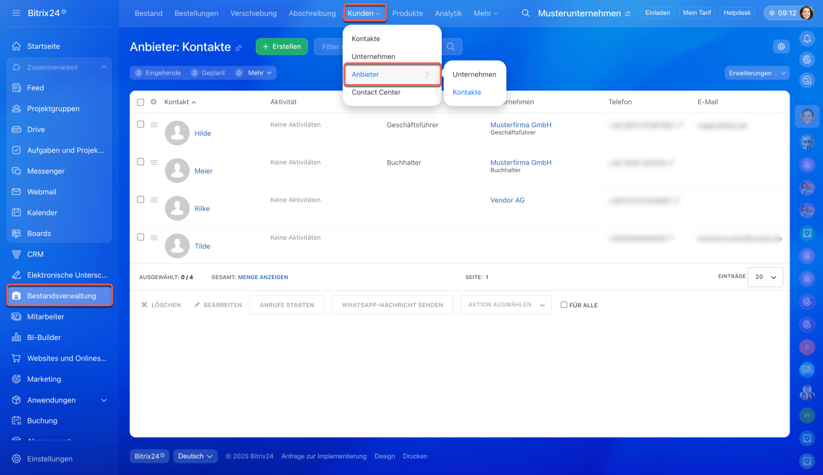823x475 pixels.
Task: Toggle the select-all checkbox in header
Action: pyautogui.click(x=141, y=102)
